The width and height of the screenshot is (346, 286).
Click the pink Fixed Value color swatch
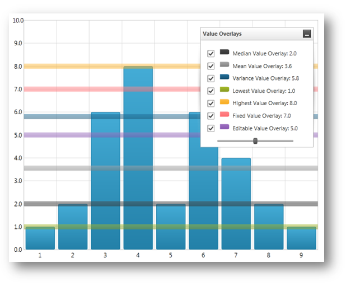225,114
